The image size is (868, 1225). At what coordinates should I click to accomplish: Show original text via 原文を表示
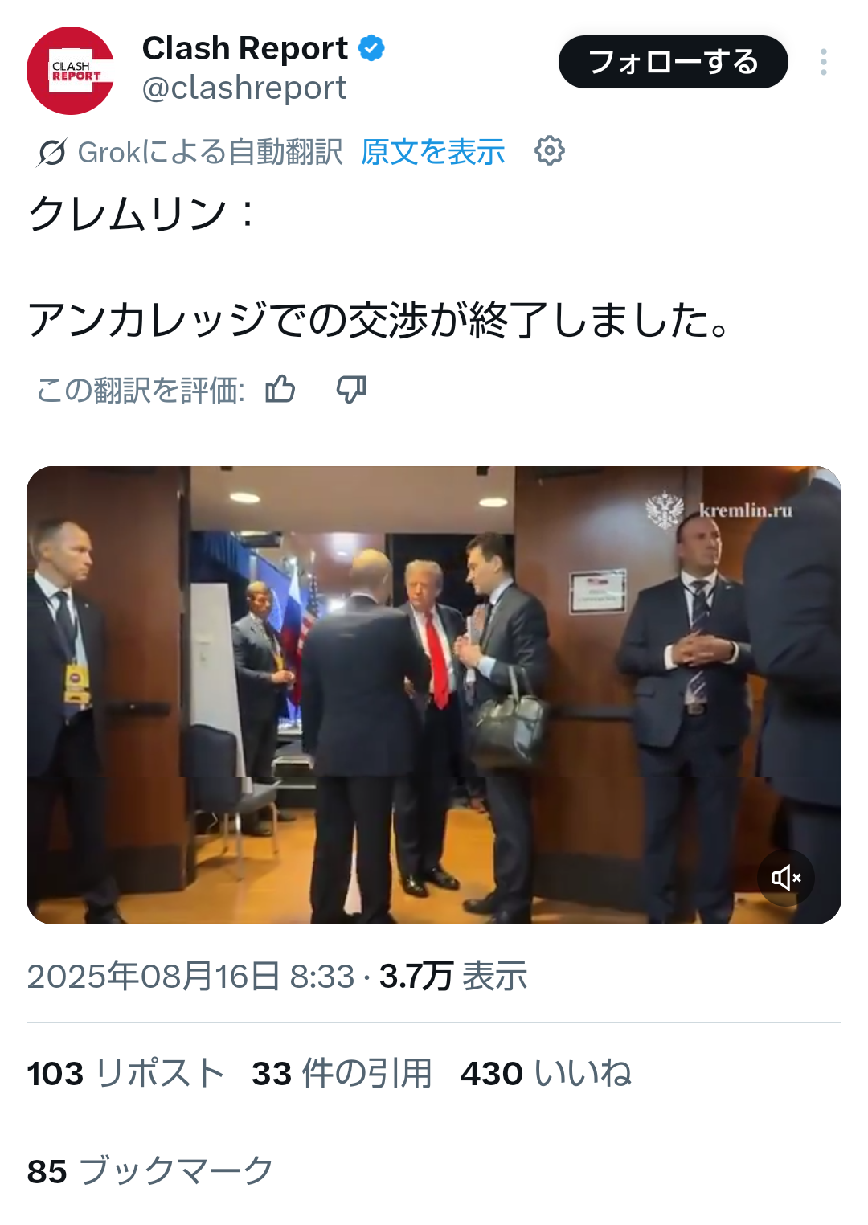(433, 152)
